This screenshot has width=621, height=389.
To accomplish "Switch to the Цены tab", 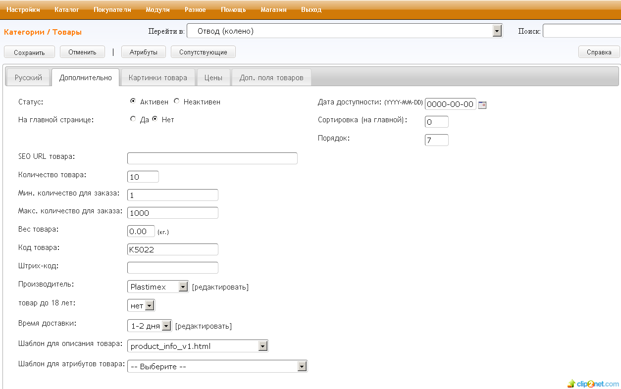I will point(213,78).
